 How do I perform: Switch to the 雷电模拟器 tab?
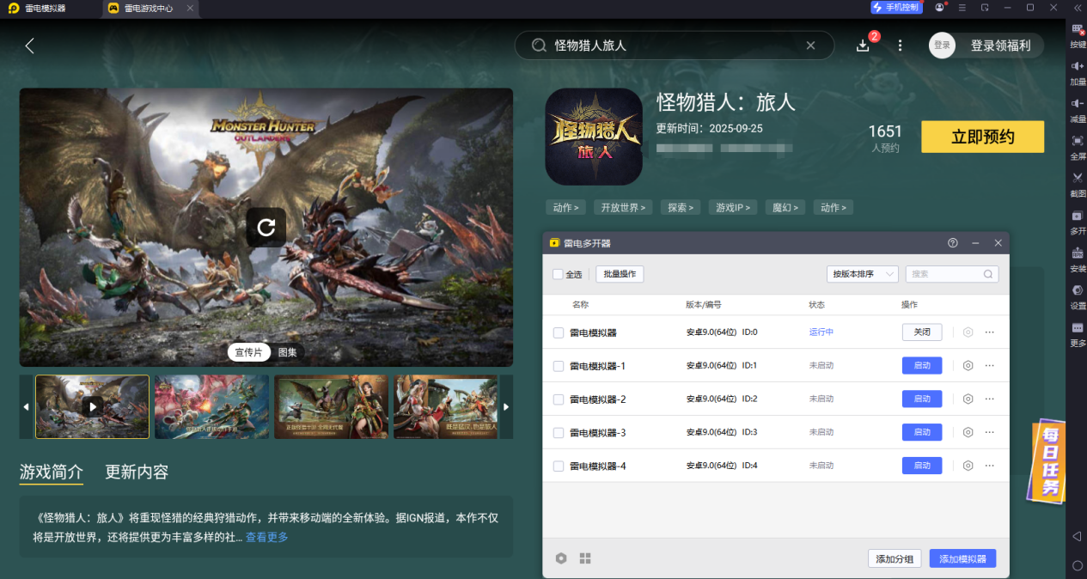point(45,8)
